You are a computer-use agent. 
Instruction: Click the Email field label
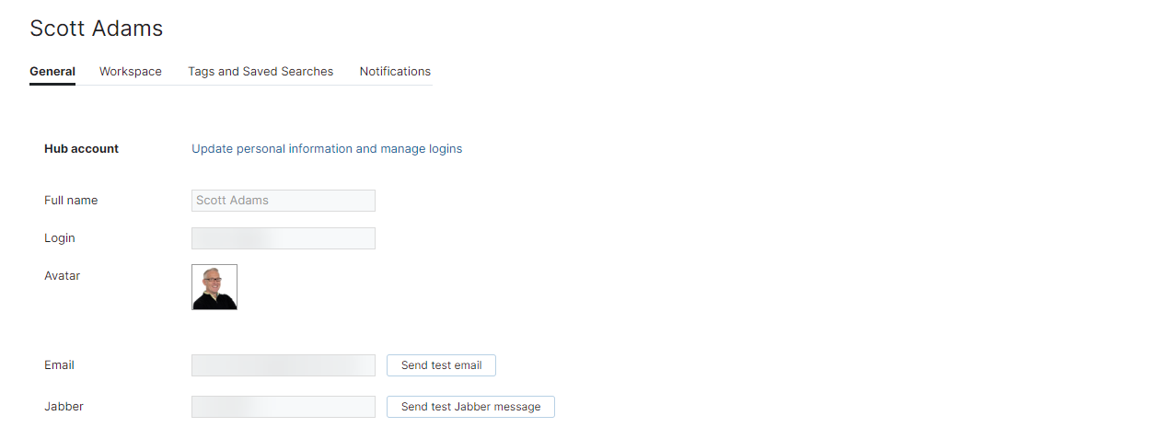(x=59, y=364)
